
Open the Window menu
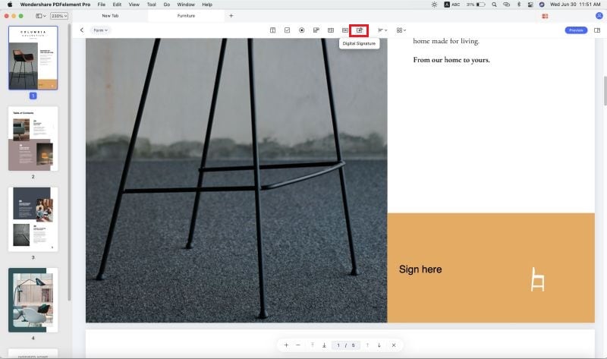pyautogui.click(x=186, y=5)
